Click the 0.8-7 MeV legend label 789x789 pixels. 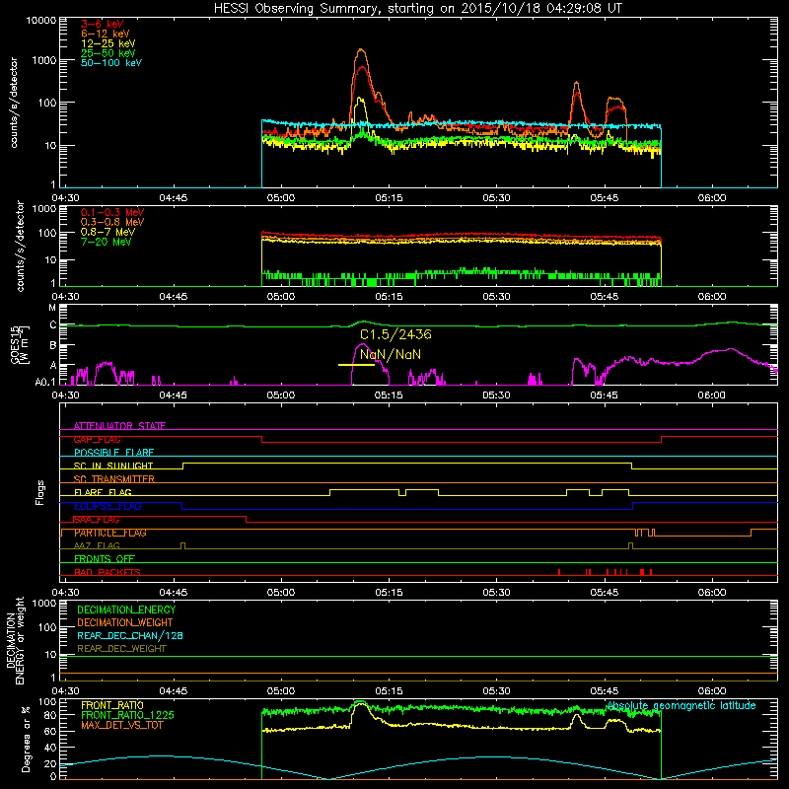click(x=108, y=232)
